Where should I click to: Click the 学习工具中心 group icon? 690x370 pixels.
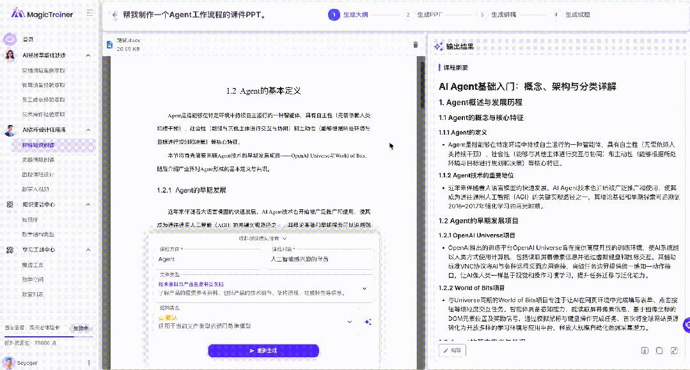pyautogui.click(x=10, y=249)
